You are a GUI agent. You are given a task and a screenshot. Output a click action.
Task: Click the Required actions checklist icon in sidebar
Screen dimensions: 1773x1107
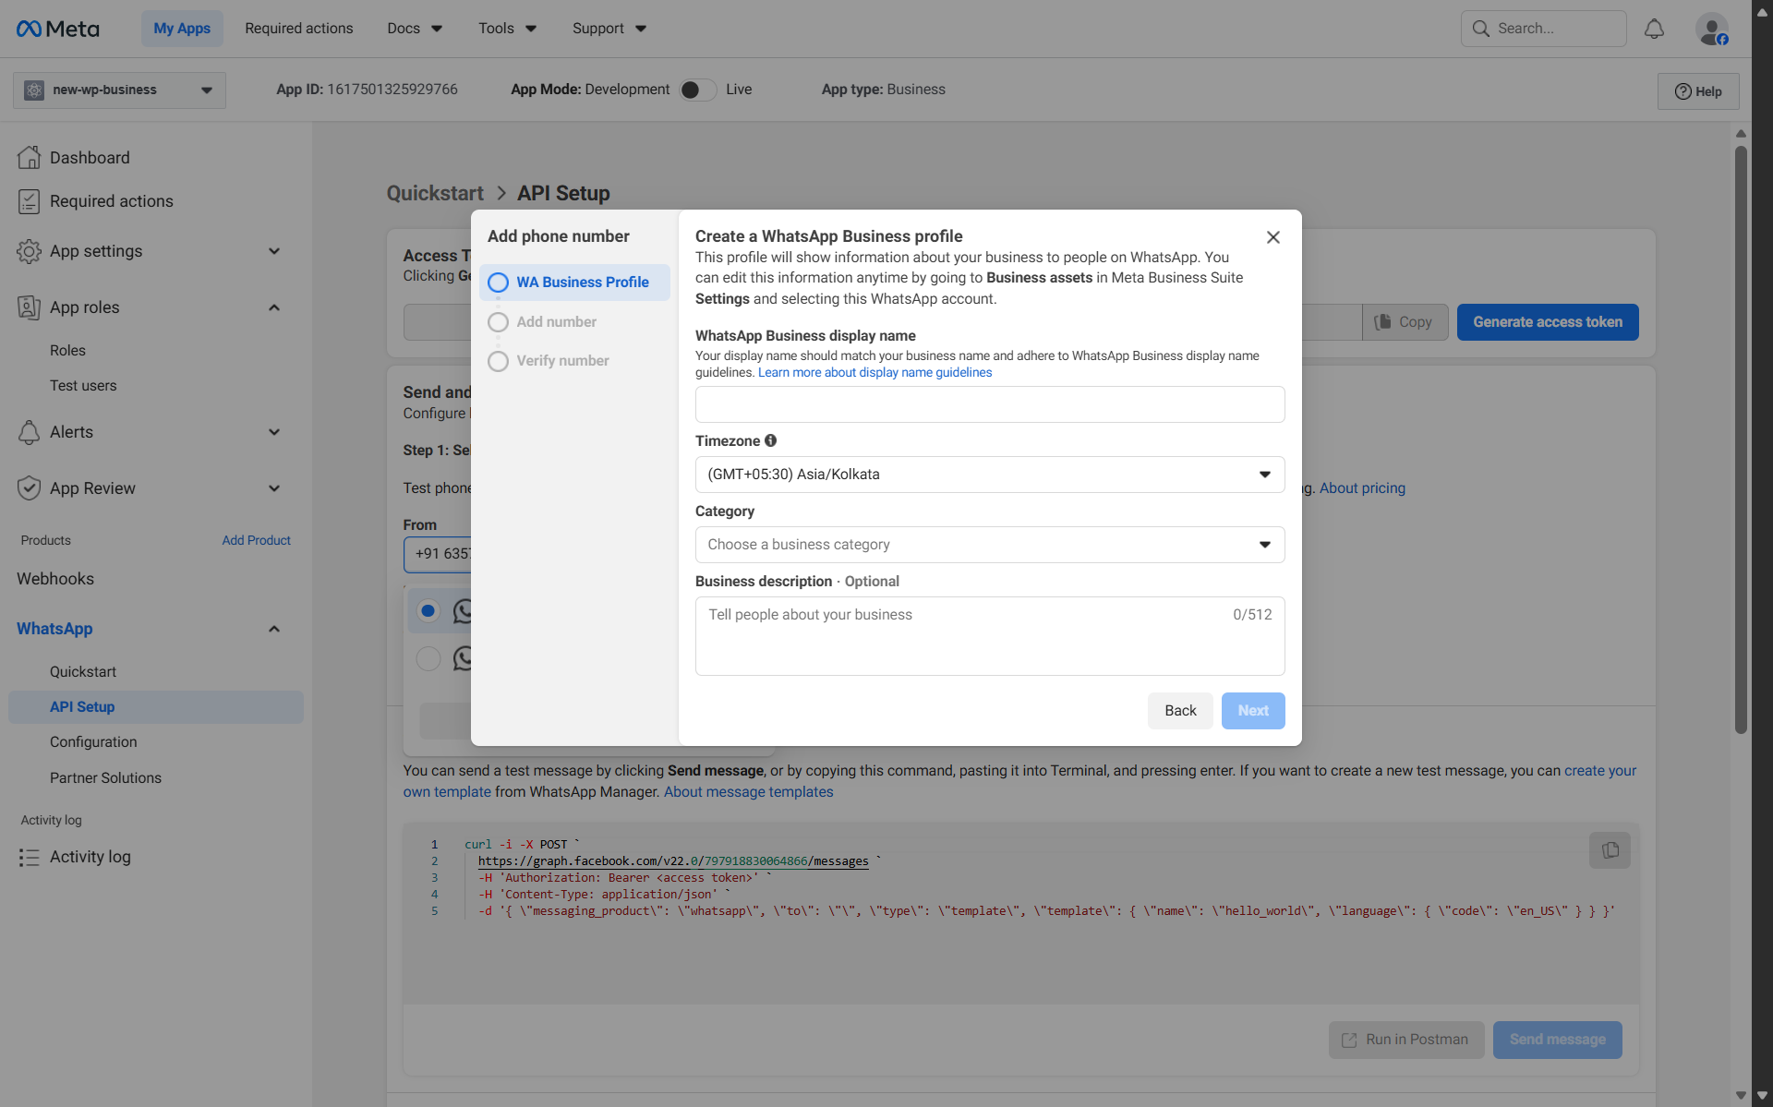click(29, 201)
